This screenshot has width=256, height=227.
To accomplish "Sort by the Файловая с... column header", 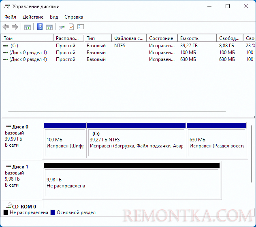I will pyautogui.click(x=129, y=38).
